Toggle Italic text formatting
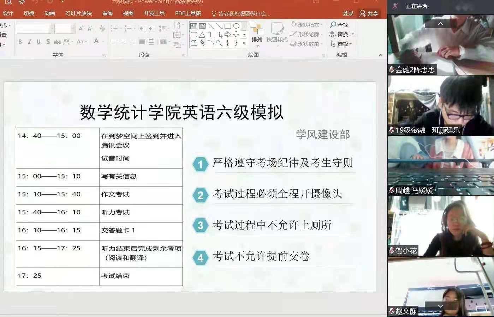494x317 pixels. (x=29, y=42)
